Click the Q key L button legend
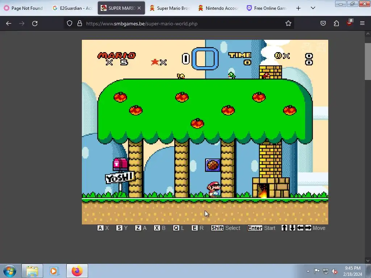Screen dimensions: 371x278 [178, 228]
